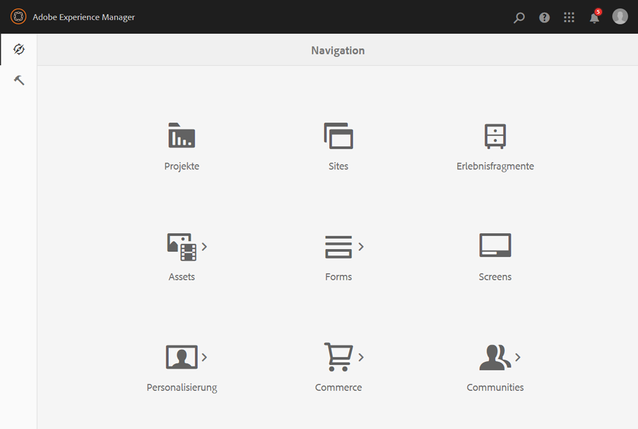Expand the chevron next to Forms
The width and height of the screenshot is (638, 429).
point(361,246)
